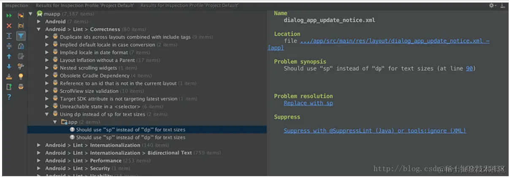509x177 pixels.
Task: Click inspector icon beside Nested scrolling widgets
Action: (56, 68)
